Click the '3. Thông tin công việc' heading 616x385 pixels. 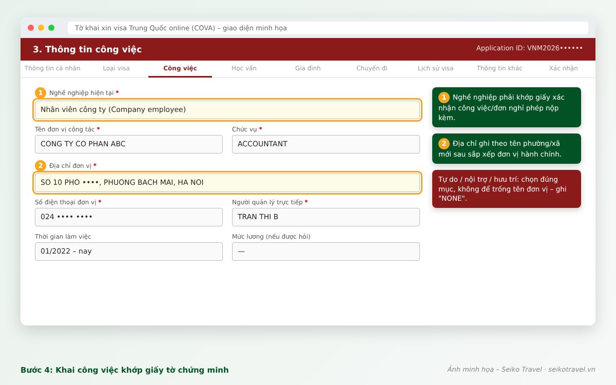(87, 49)
